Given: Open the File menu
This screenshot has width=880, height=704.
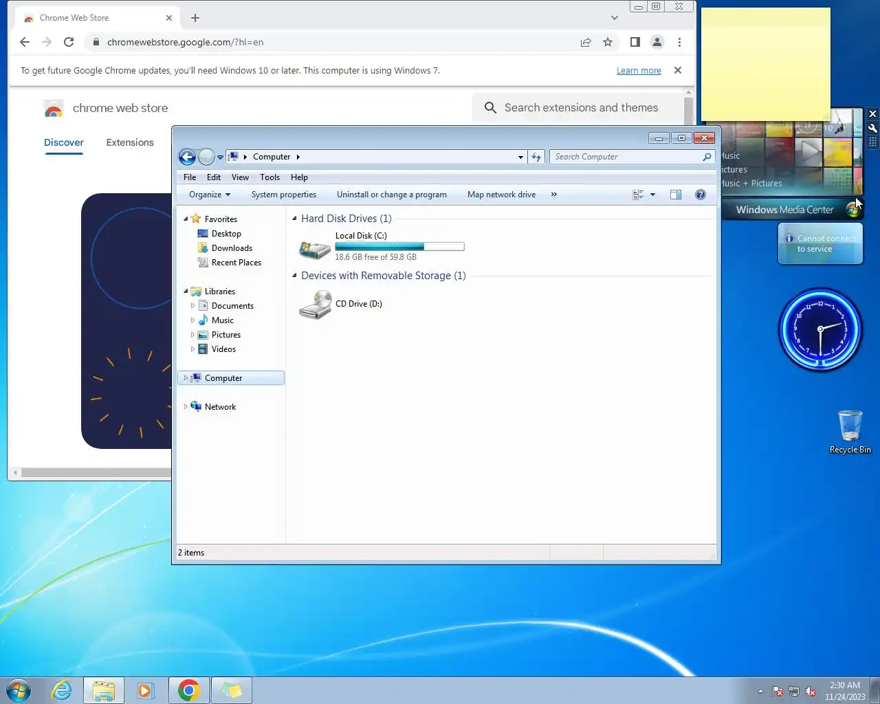Looking at the screenshot, I should tap(190, 177).
